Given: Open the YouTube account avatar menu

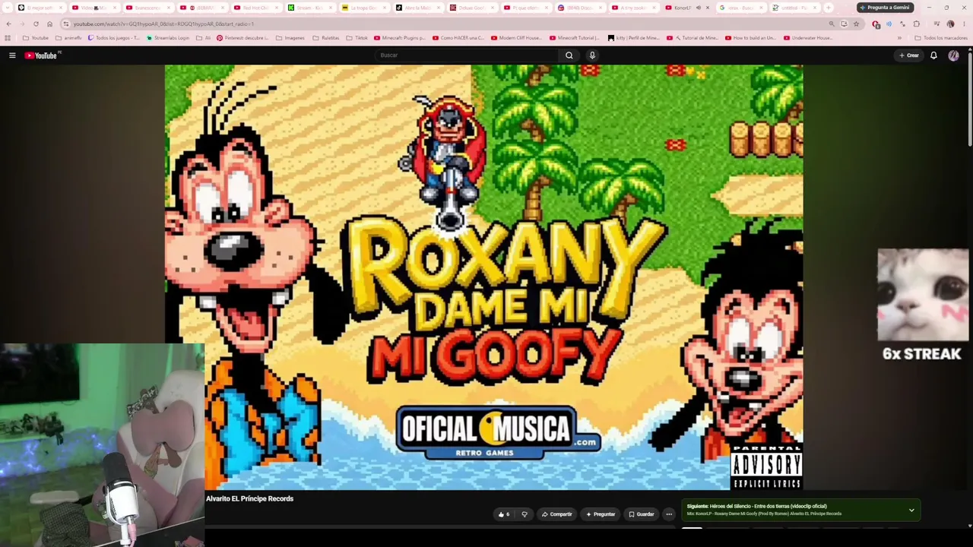Looking at the screenshot, I should (x=953, y=55).
